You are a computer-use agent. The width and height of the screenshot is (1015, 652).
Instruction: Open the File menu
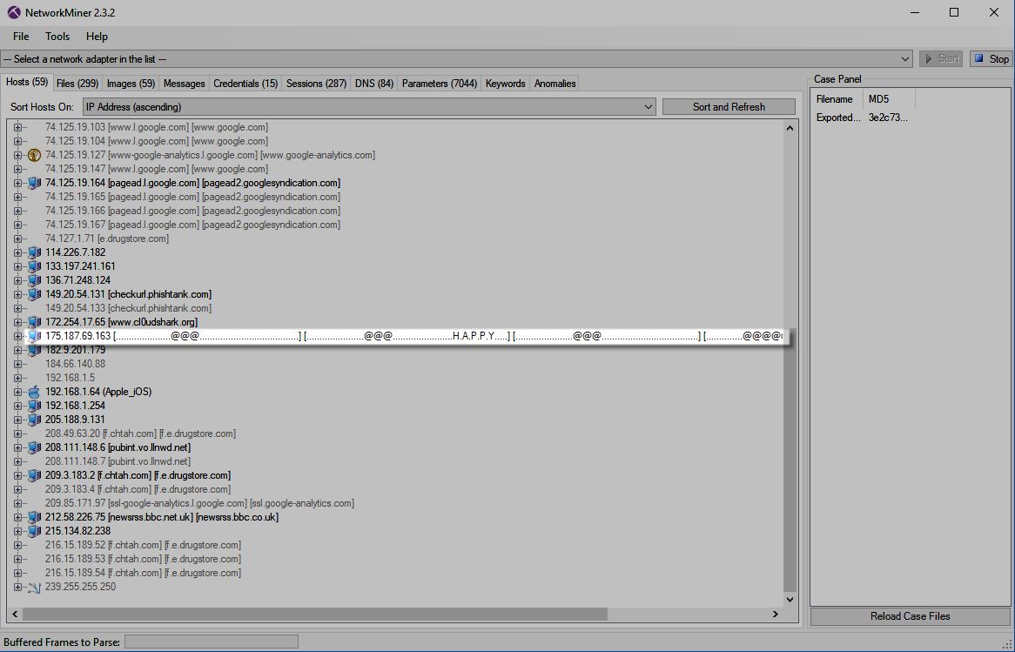[x=21, y=37]
